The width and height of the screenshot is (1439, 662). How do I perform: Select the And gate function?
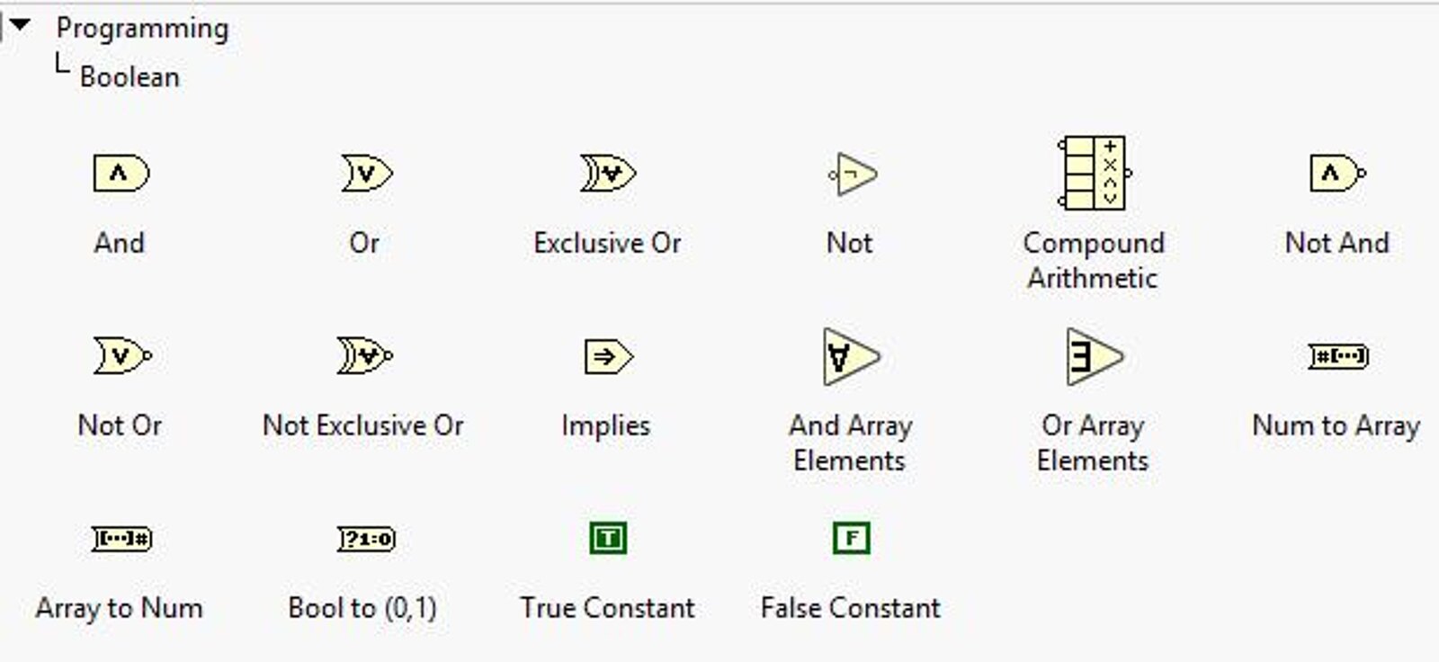(121, 173)
